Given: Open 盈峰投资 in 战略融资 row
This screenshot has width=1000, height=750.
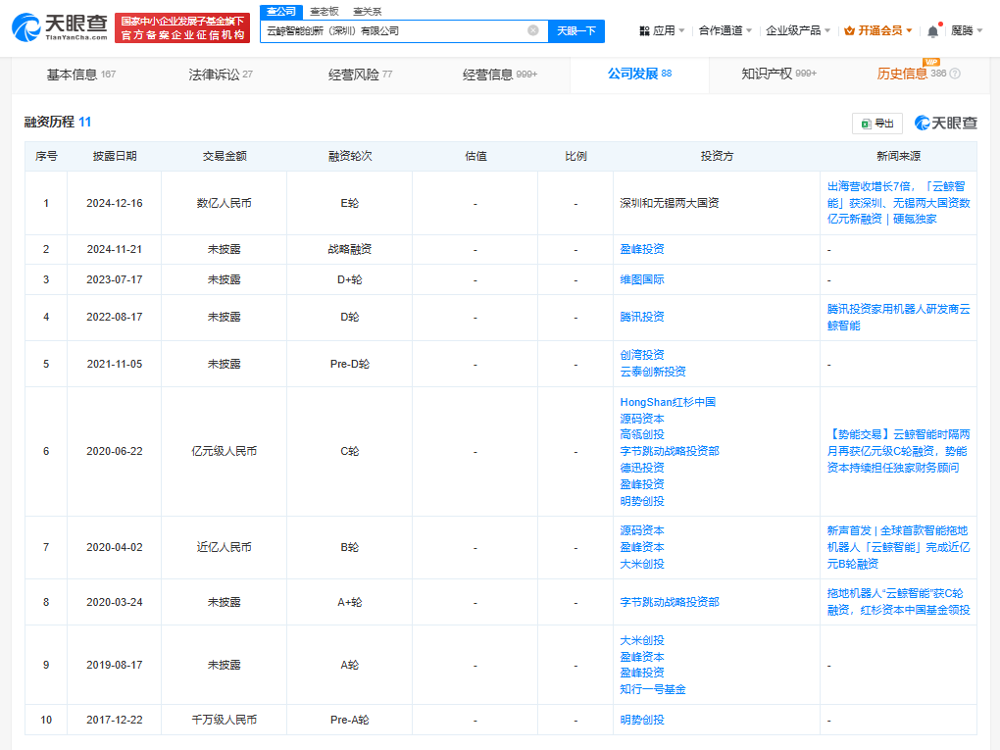Looking at the screenshot, I should point(642,249).
